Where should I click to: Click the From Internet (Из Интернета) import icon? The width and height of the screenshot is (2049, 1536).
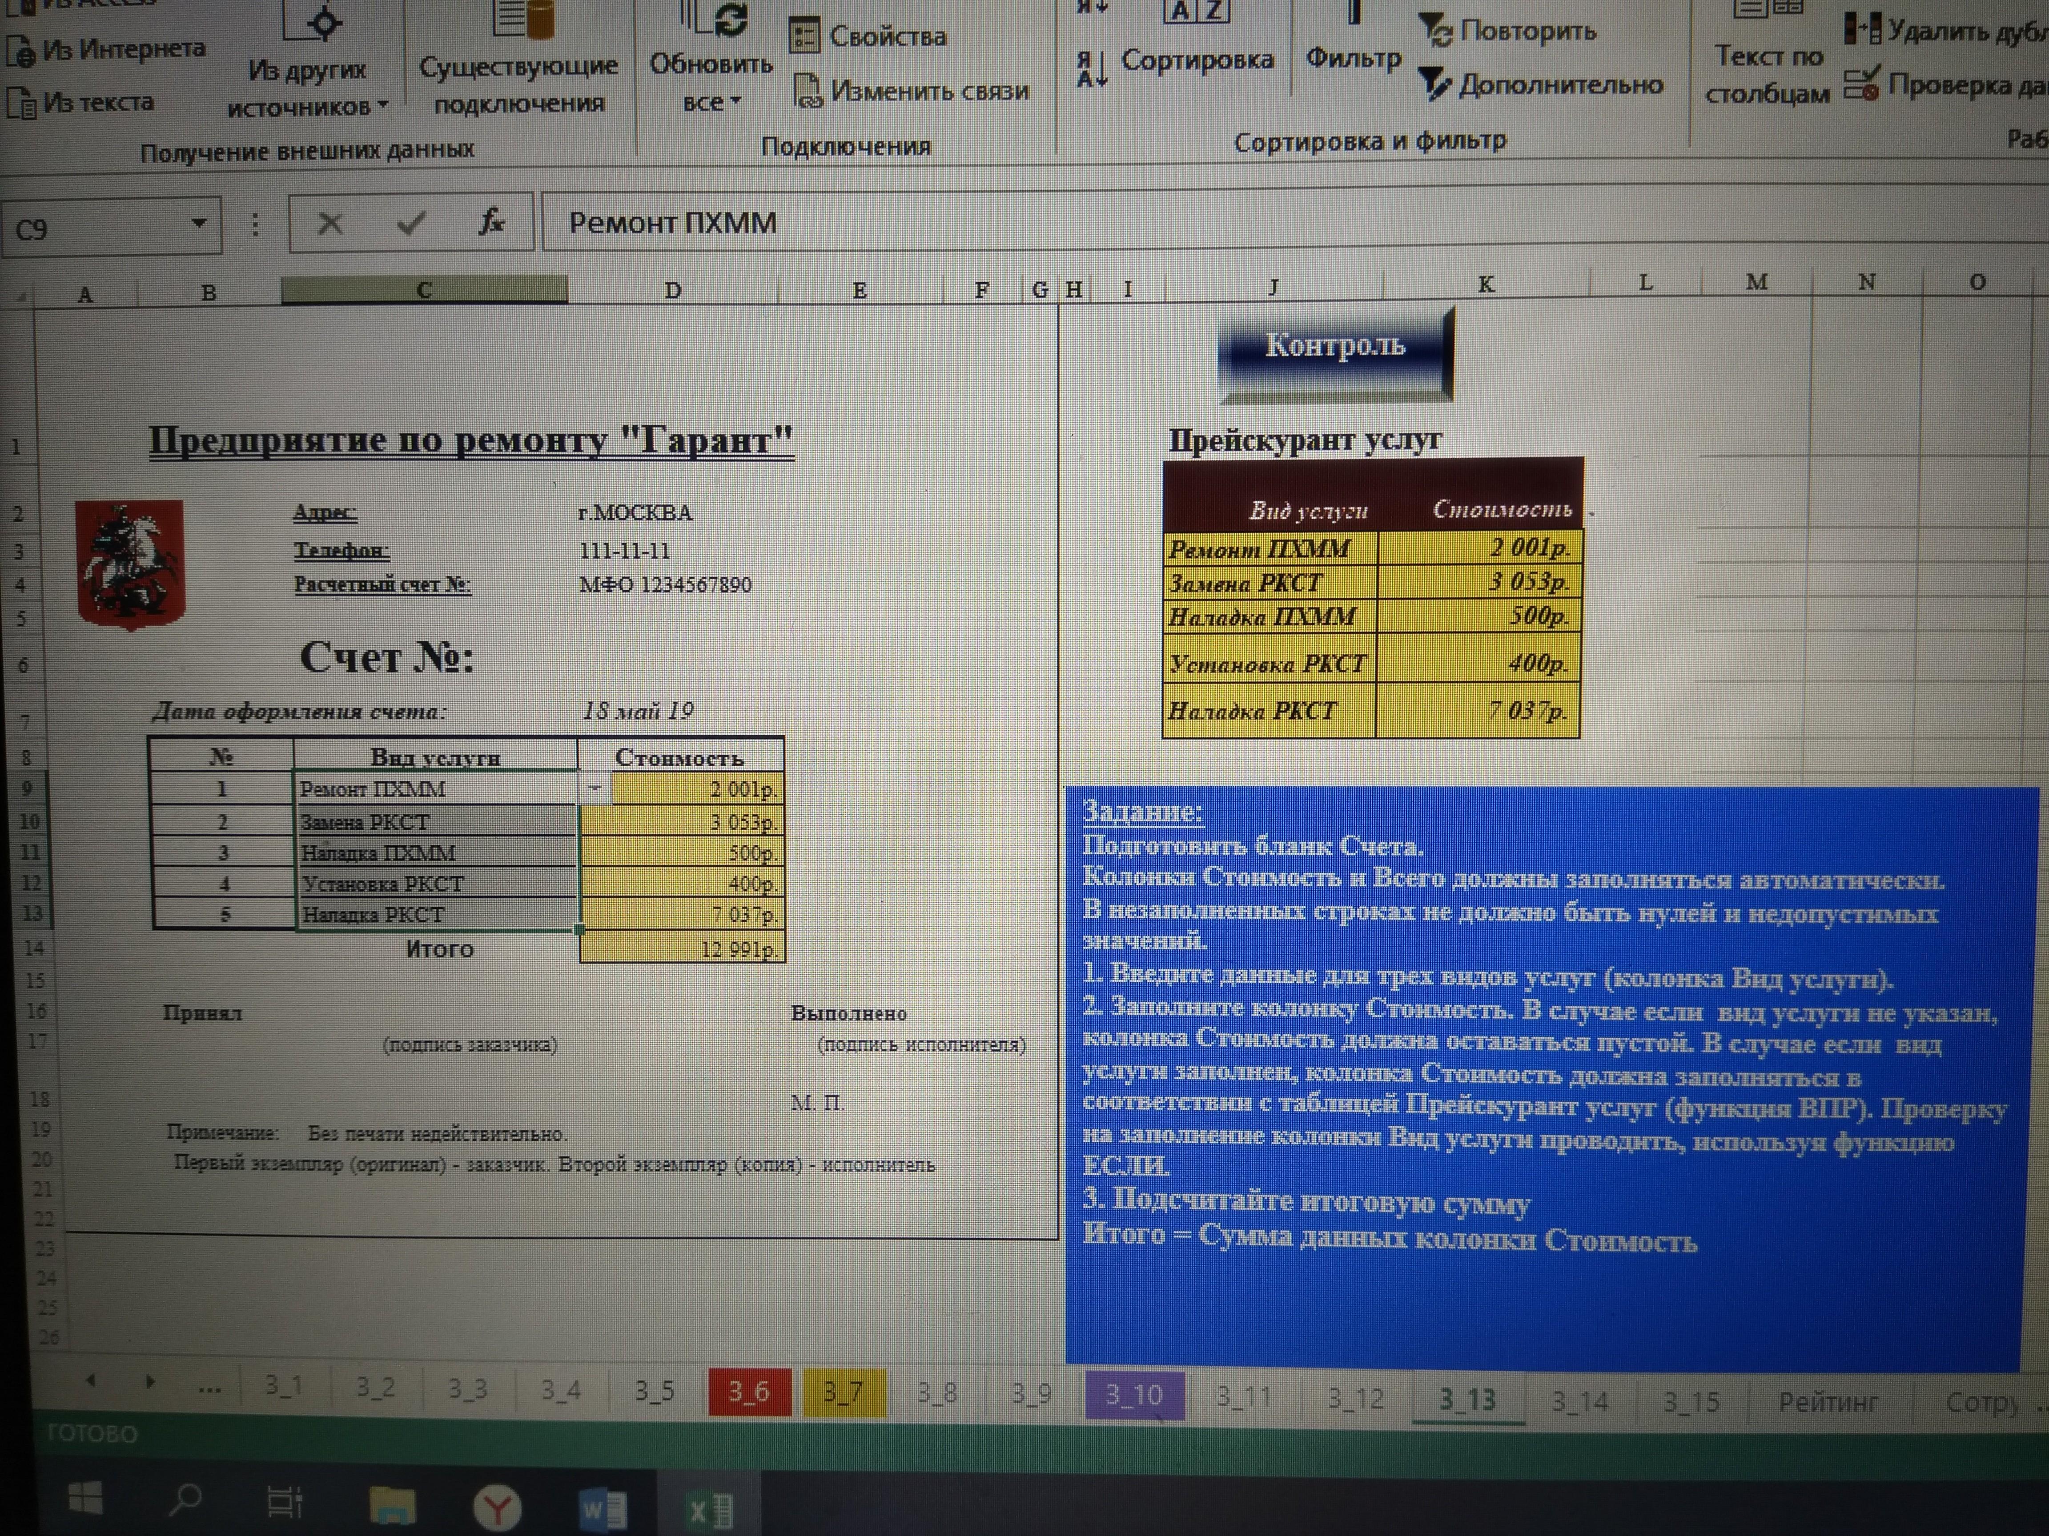(x=20, y=51)
